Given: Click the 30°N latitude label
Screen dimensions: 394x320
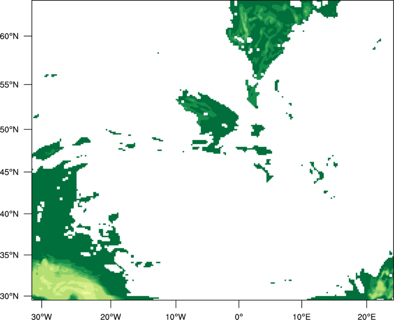Looking at the screenshot, I should (x=9, y=296).
